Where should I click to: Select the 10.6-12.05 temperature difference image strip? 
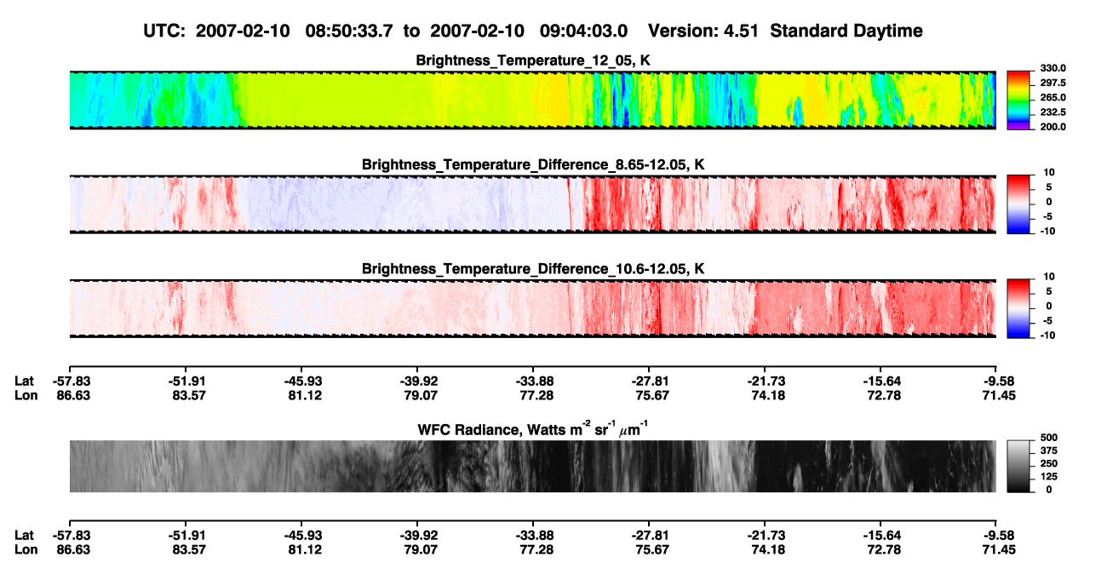point(532,308)
